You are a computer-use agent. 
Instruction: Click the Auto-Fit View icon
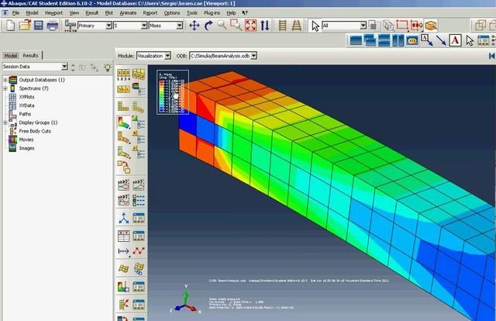pyautogui.click(x=250, y=26)
